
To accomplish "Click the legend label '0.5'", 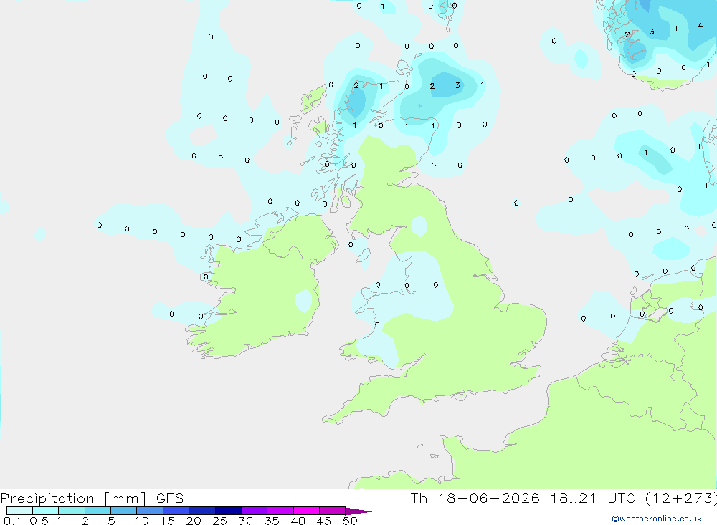I will (x=39, y=521).
